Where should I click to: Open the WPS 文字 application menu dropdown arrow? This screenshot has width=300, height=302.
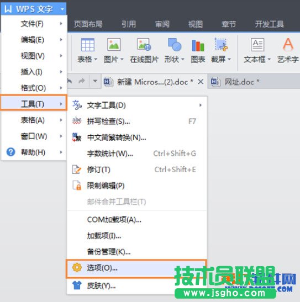pyautogui.click(x=62, y=9)
